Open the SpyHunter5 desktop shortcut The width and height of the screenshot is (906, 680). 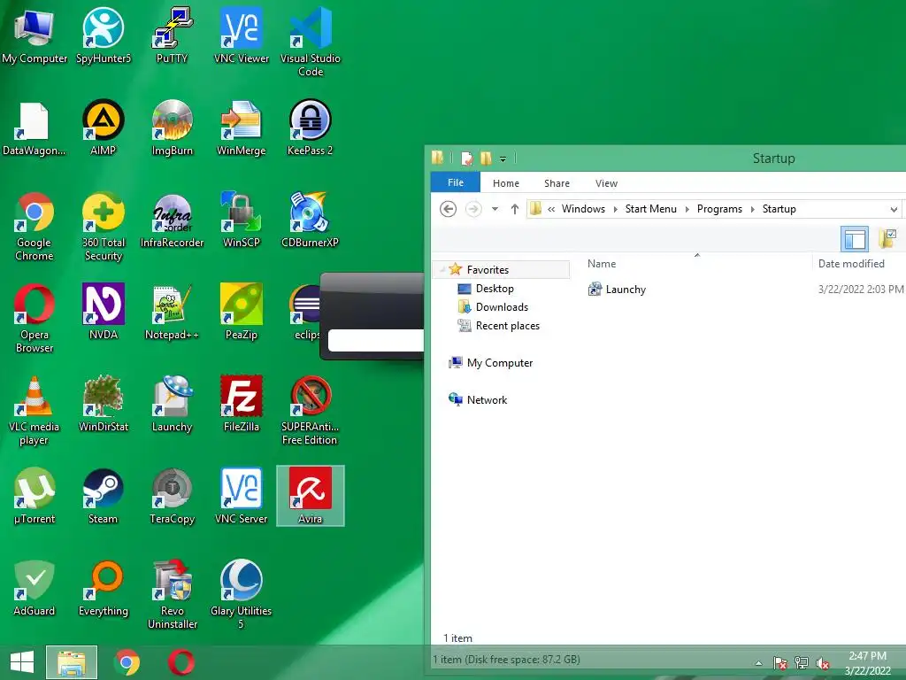point(104,35)
